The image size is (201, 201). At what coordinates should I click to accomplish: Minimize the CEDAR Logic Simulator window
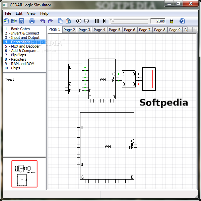click(169, 4)
